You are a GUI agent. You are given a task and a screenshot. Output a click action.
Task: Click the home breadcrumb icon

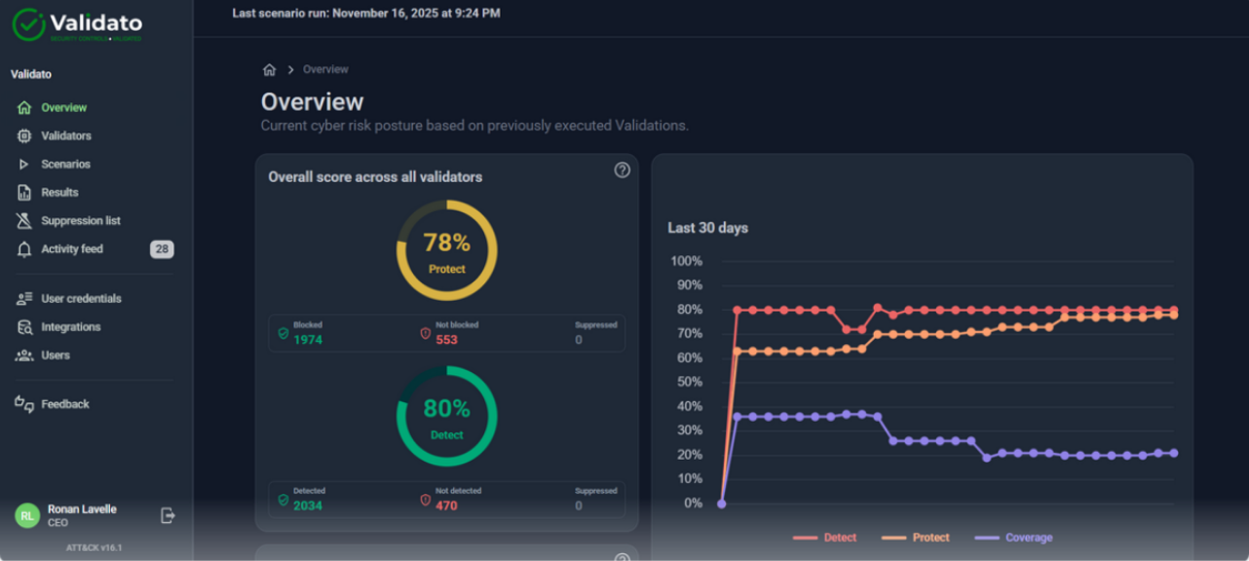coord(269,69)
